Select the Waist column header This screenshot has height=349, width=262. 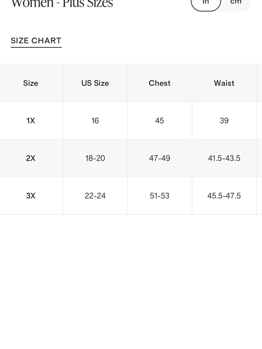[x=224, y=83]
